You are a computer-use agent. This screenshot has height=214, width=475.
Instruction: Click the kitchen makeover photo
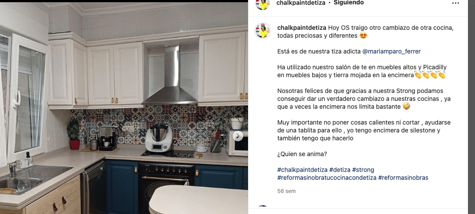coord(124,108)
